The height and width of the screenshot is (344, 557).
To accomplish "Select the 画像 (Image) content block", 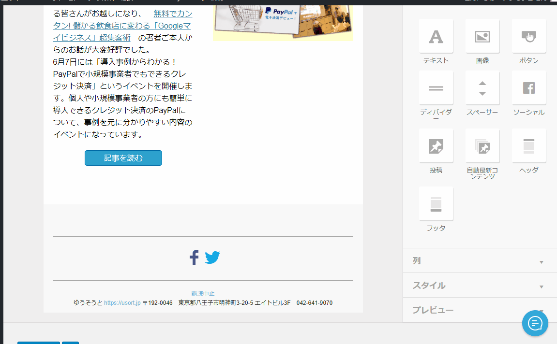I will [x=482, y=36].
